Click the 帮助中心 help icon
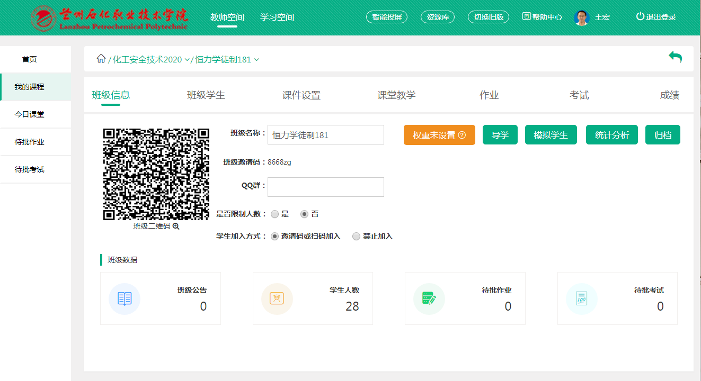Viewport: 701px width, 381px height. [x=526, y=16]
